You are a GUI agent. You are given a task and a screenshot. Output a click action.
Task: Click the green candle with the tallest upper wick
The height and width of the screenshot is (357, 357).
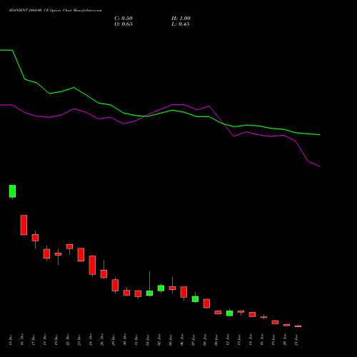coord(149,293)
